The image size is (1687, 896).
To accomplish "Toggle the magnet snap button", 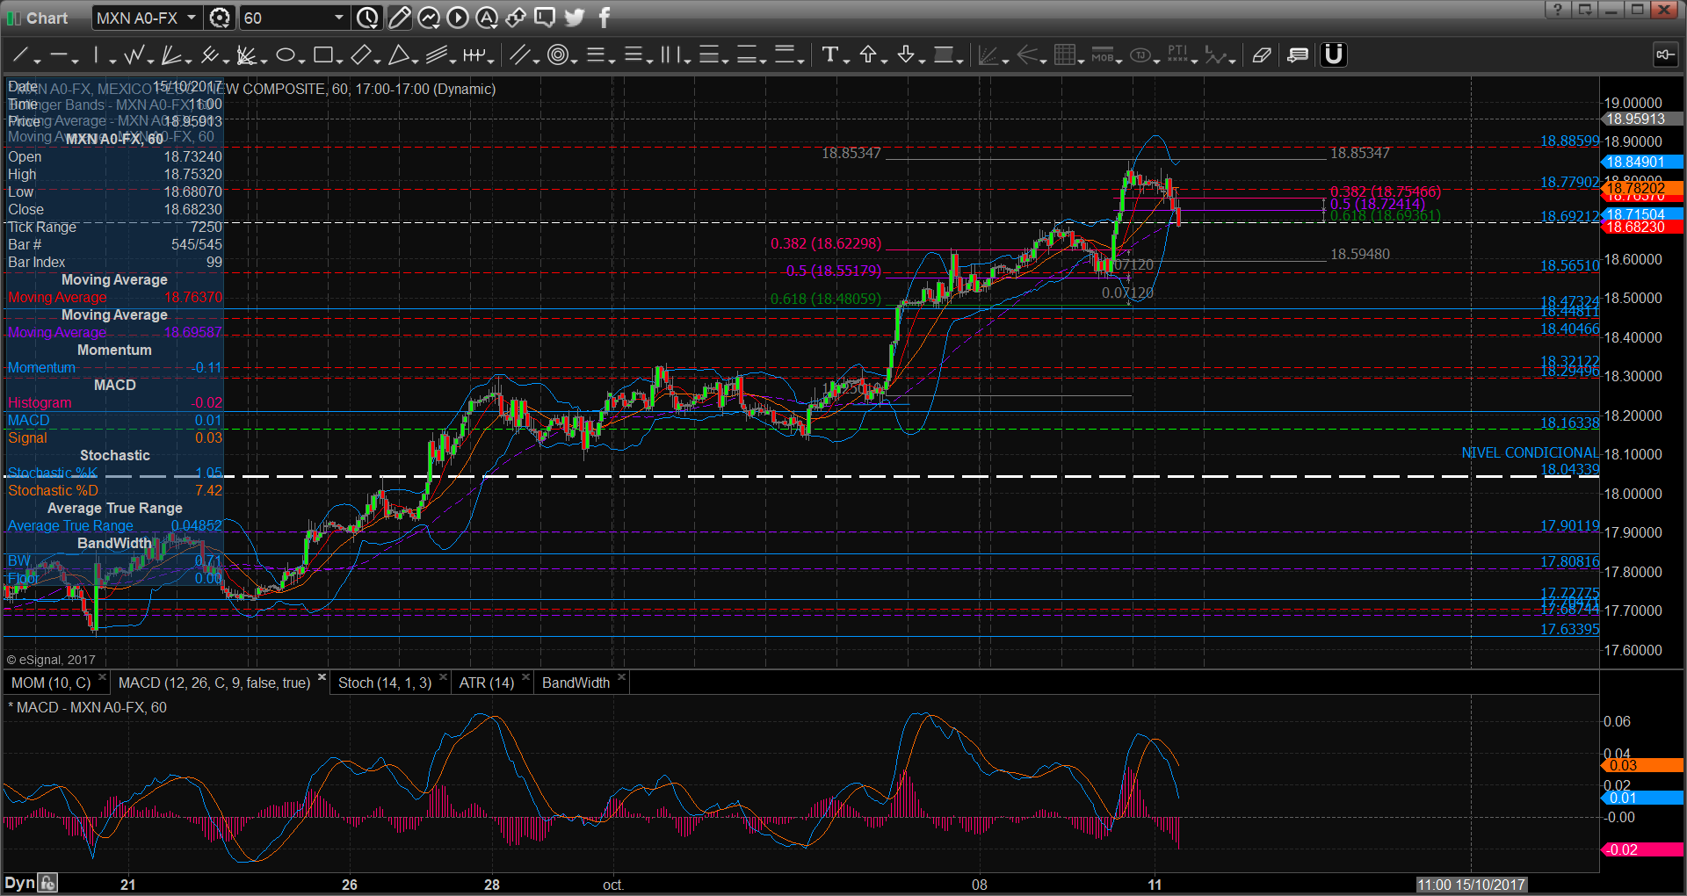I will pyautogui.click(x=1334, y=55).
